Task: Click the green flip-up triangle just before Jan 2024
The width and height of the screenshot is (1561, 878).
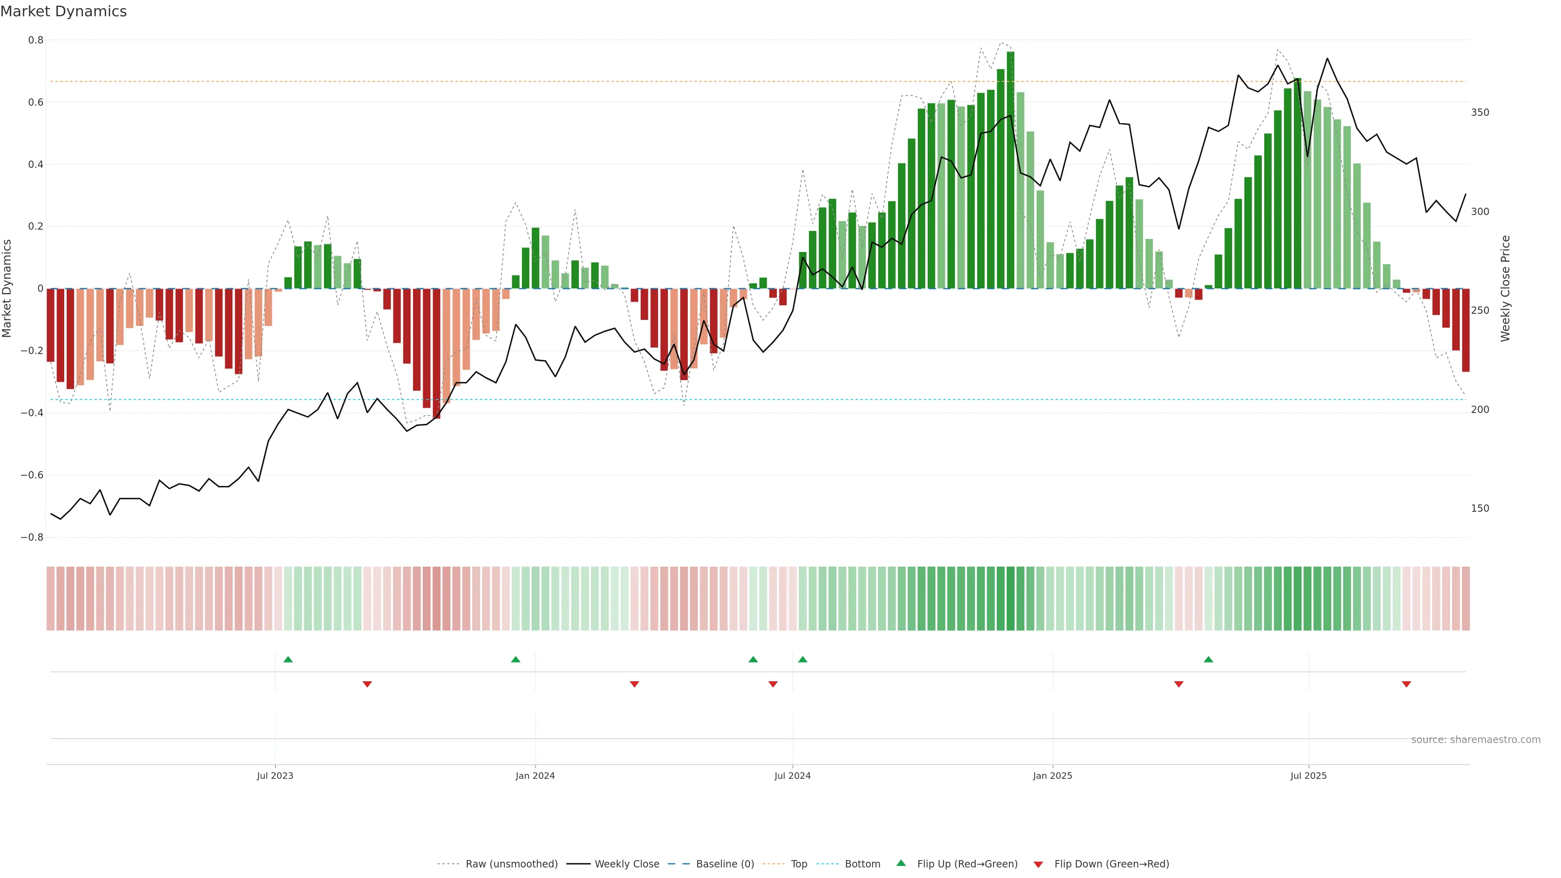Action: (x=516, y=659)
